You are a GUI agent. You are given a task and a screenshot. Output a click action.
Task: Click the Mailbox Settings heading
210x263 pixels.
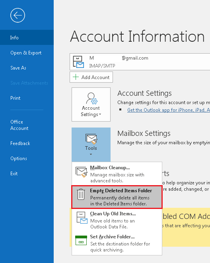point(144,133)
